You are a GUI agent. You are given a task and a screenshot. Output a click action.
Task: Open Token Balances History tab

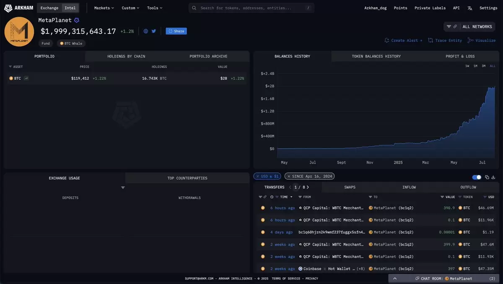point(376,56)
